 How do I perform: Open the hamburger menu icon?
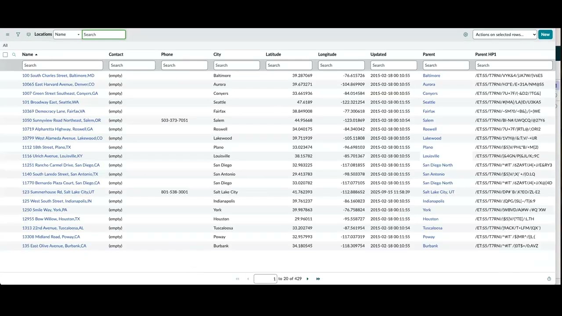(7, 34)
